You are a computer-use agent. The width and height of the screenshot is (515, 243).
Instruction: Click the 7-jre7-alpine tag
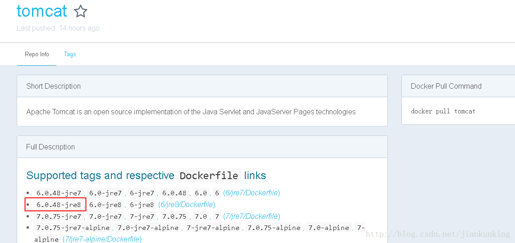coord(213,228)
